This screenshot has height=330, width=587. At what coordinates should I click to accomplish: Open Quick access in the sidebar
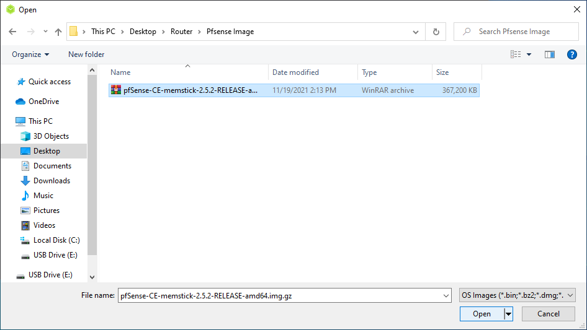pos(50,82)
